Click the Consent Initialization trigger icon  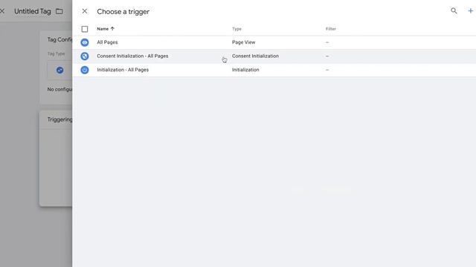[x=85, y=56]
